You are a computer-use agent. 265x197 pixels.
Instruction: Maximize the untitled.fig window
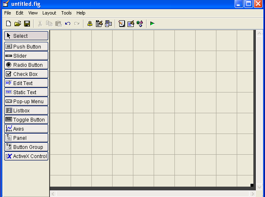point(248,4)
